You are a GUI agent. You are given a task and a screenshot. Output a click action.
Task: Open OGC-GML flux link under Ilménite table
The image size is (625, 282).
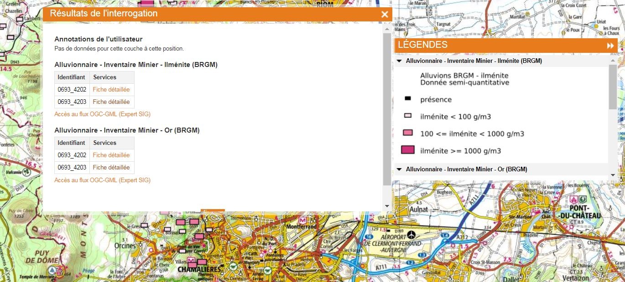(x=102, y=114)
